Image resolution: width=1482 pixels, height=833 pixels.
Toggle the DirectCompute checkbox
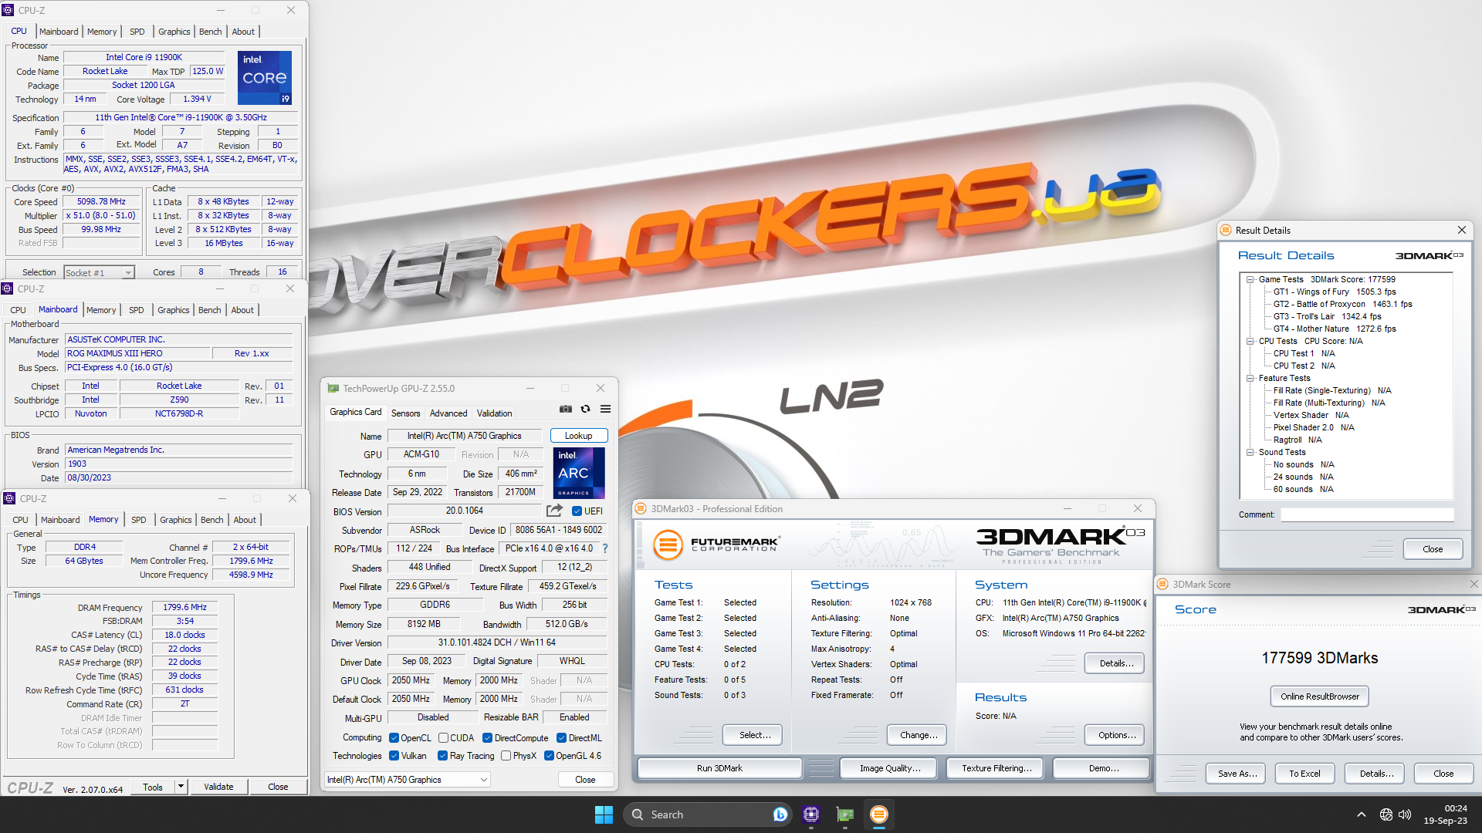coord(488,738)
